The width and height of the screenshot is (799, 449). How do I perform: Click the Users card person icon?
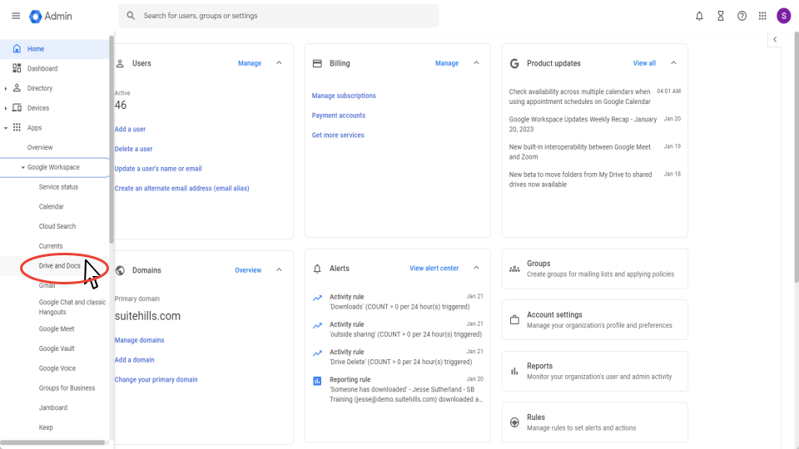[x=120, y=64]
